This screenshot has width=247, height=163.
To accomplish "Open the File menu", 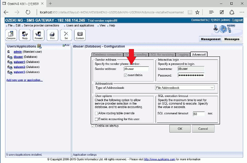I will (10, 25).
